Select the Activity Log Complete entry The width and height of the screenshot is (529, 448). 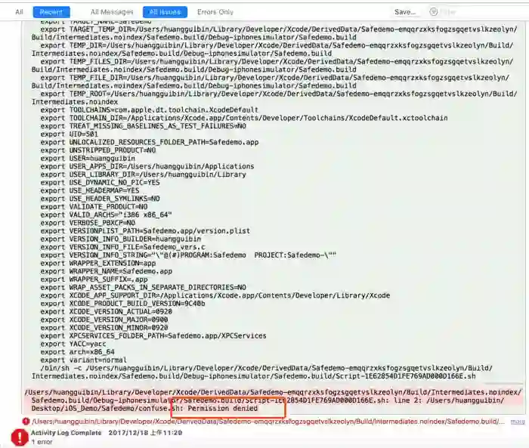[67, 433]
